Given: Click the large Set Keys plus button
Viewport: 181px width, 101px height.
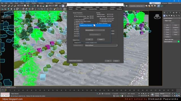Looking at the screenshot, I should [x=152, y=95].
